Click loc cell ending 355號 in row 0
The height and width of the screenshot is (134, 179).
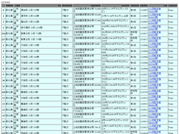[x=41, y=10]
